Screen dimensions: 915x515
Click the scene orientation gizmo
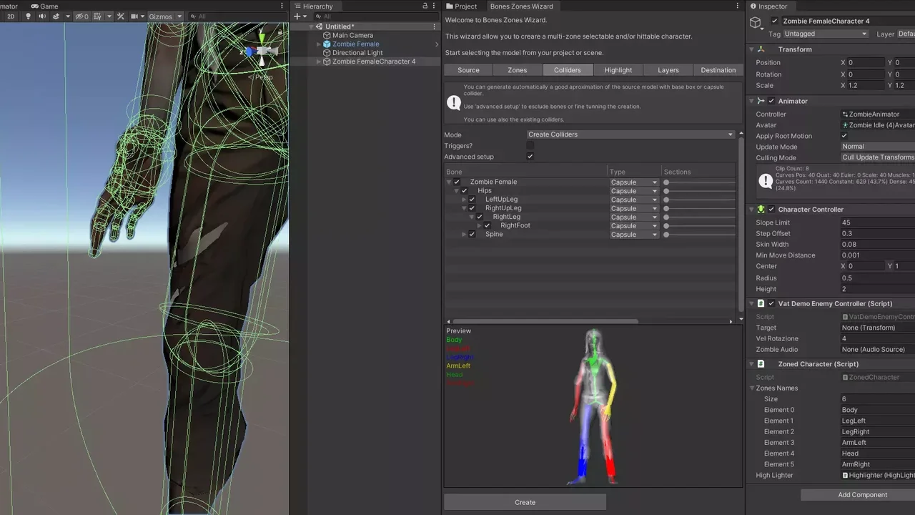(x=262, y=50)
